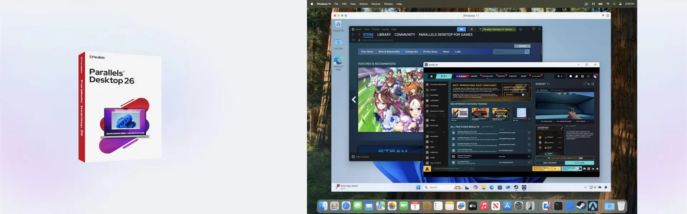The image size is (687, 214).
Task: Open Aim Lab Learn tab
Action: click(474, 76)
